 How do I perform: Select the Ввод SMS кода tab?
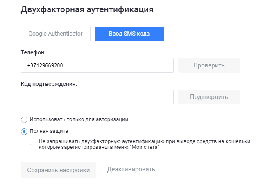129,34
